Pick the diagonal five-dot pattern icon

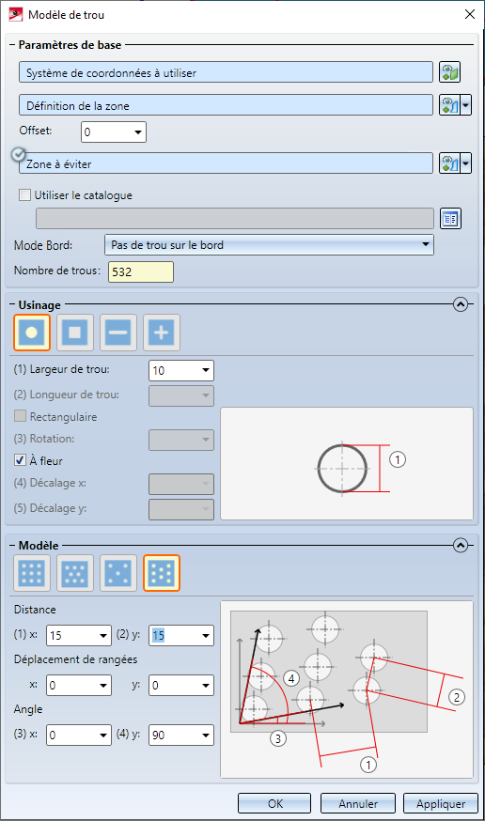pyautogui.click(x=118, y=573)
